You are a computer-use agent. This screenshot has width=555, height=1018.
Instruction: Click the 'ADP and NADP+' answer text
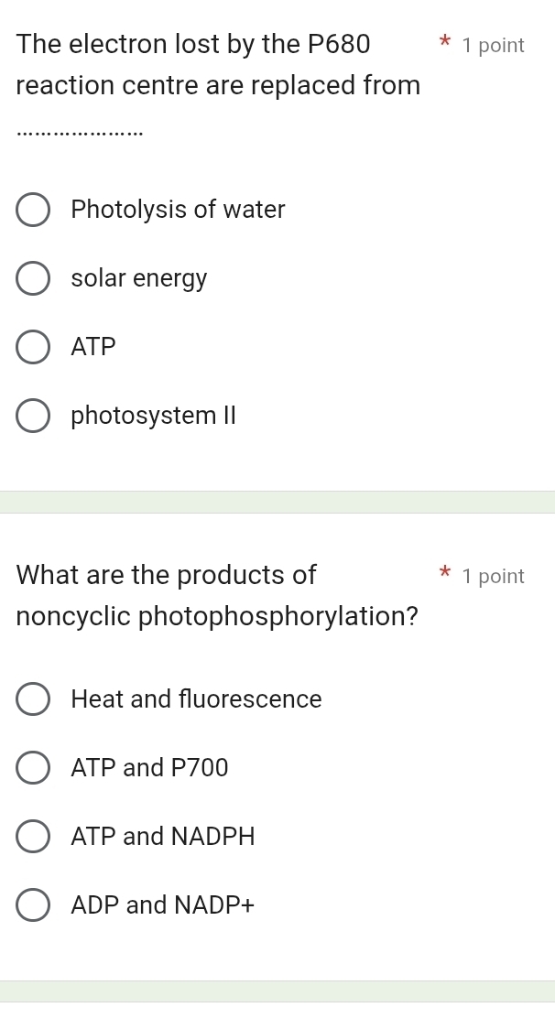[163, 905]
